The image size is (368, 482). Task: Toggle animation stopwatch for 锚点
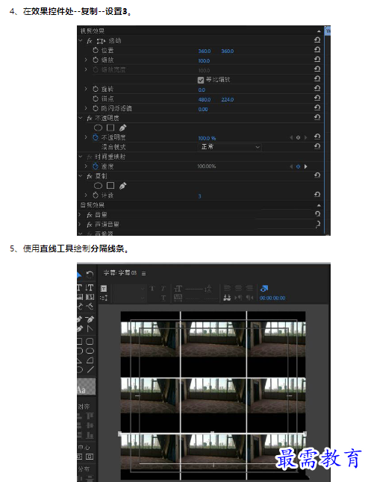click(96, 98)
